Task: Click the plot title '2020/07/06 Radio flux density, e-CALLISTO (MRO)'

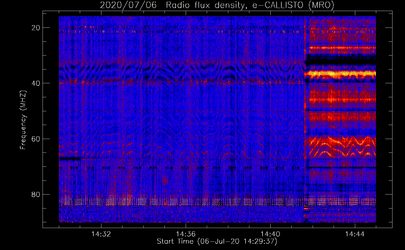Action: [x=217, y=5]
